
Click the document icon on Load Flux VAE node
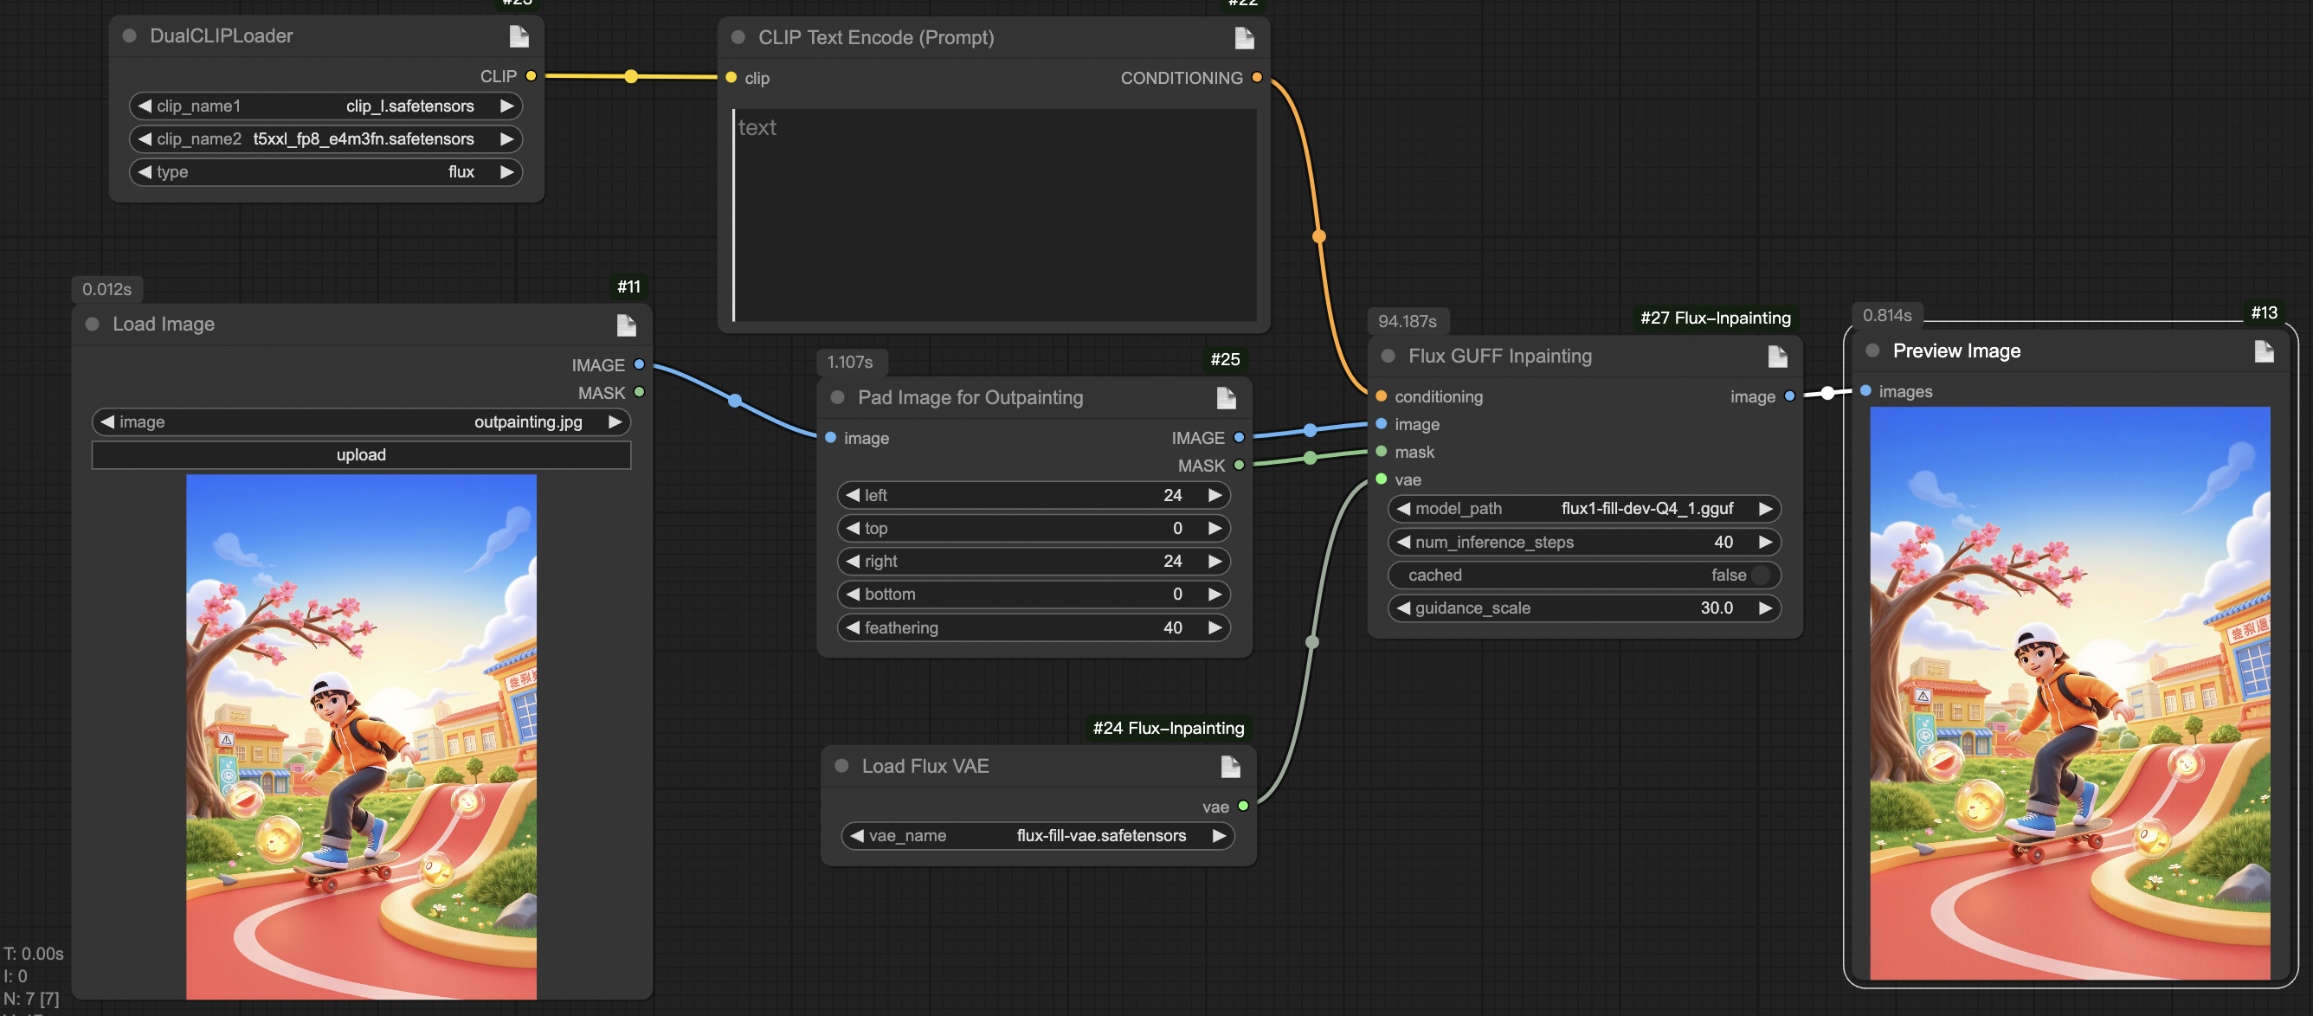click(1229, 767)
